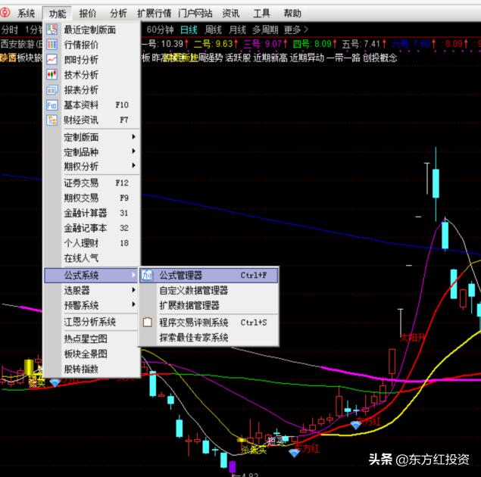Open the 报价 menu

pyautogui.click(x=88, y=14)
